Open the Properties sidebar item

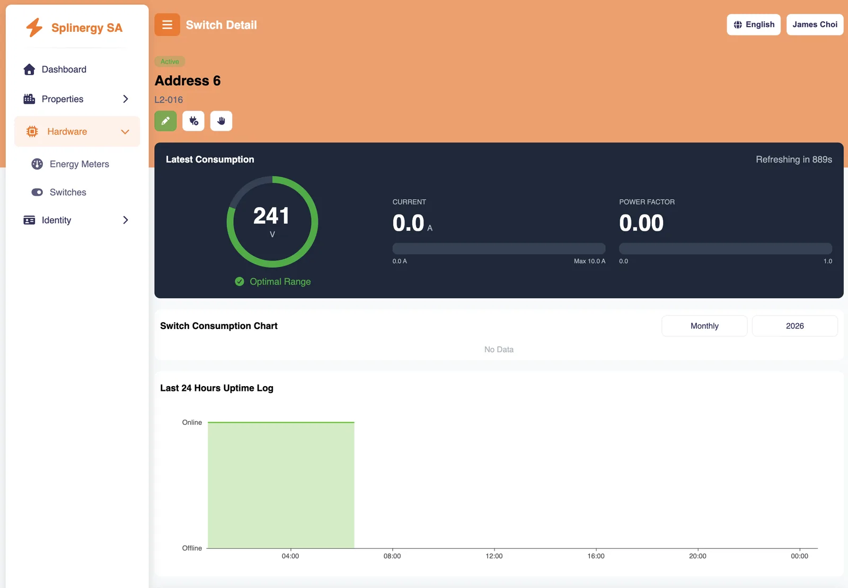click(x=77, y=99)
